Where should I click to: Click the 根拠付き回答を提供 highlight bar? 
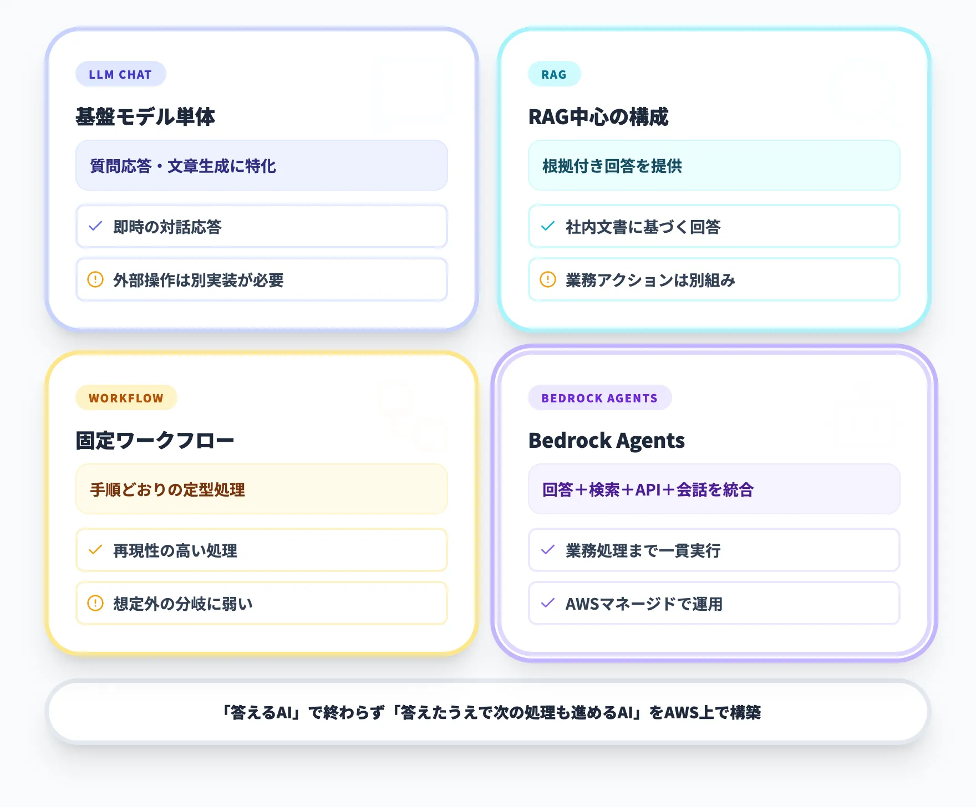point(714,166)
